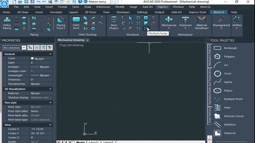Click the blue Help question mark icon
Screen dimensions: 255x143
click(80, 2)
